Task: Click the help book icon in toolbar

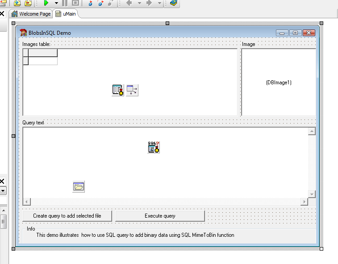Action: [174, 3]
